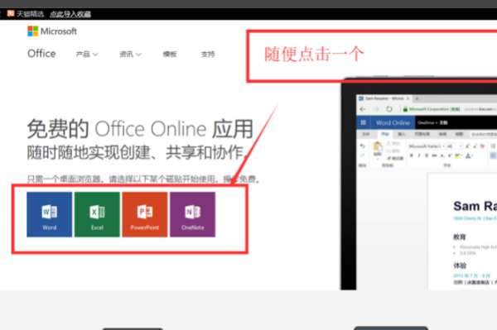497x330 pixels.
Task: Click the tablet preview's forward arrow
Action: (x=376, y=109)
